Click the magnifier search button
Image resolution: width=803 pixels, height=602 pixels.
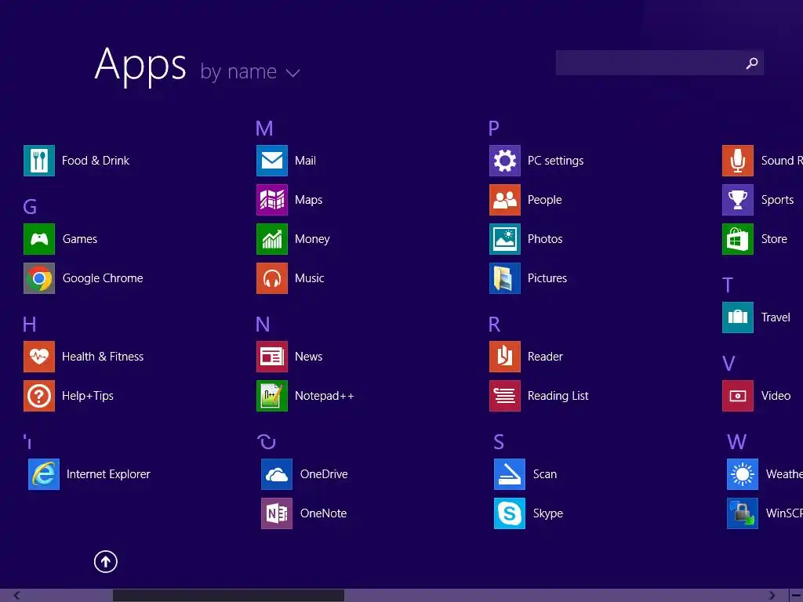coord(752,63)
